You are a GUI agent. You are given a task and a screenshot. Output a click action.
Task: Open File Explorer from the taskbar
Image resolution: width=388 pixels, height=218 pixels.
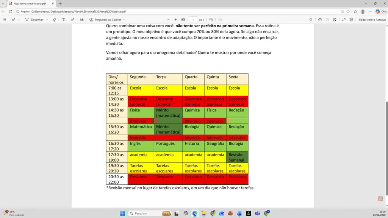(203, 213)
